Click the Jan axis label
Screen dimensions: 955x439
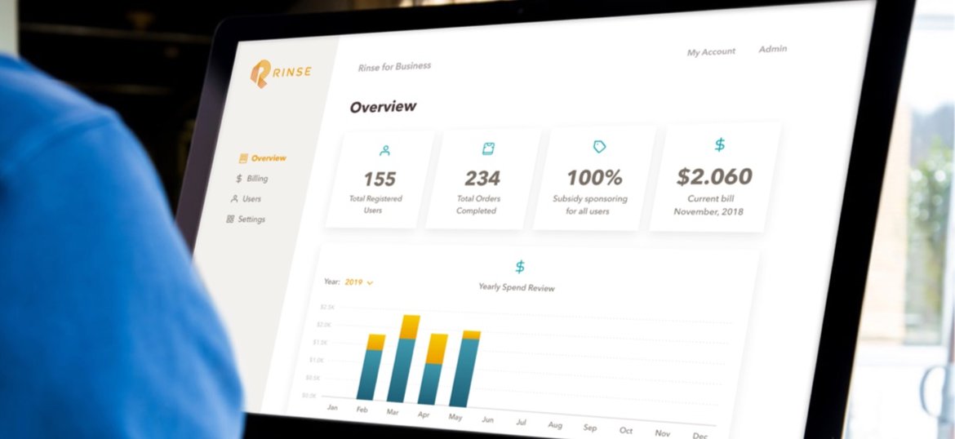click(332, 407)
